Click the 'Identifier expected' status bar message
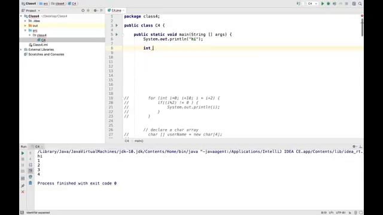This screenshot has width=383, height=215. click(38, 213)
